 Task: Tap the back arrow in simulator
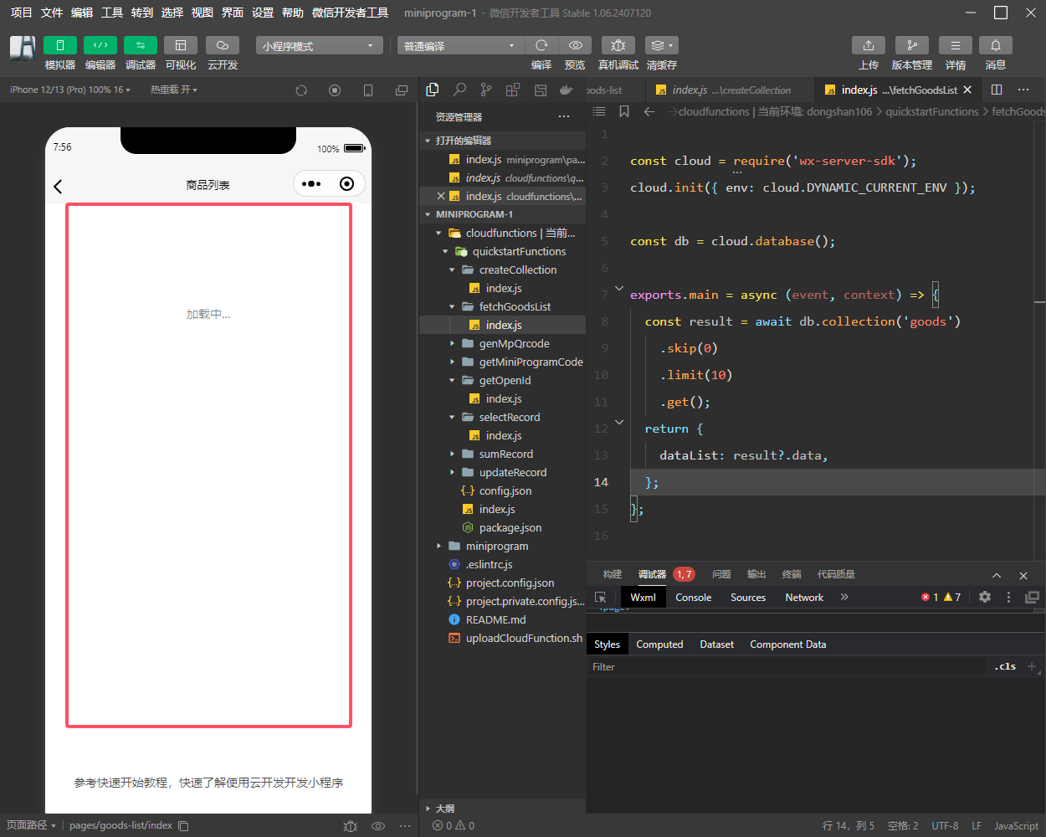pos(58,187)
